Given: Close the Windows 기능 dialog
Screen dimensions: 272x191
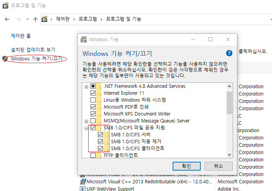Looking at the screenshot, I should tap(228, 39).
